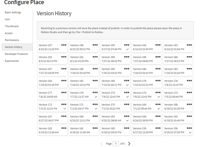
Task: Open the three-dot menu for Version 172
Action: click(64, 104)
